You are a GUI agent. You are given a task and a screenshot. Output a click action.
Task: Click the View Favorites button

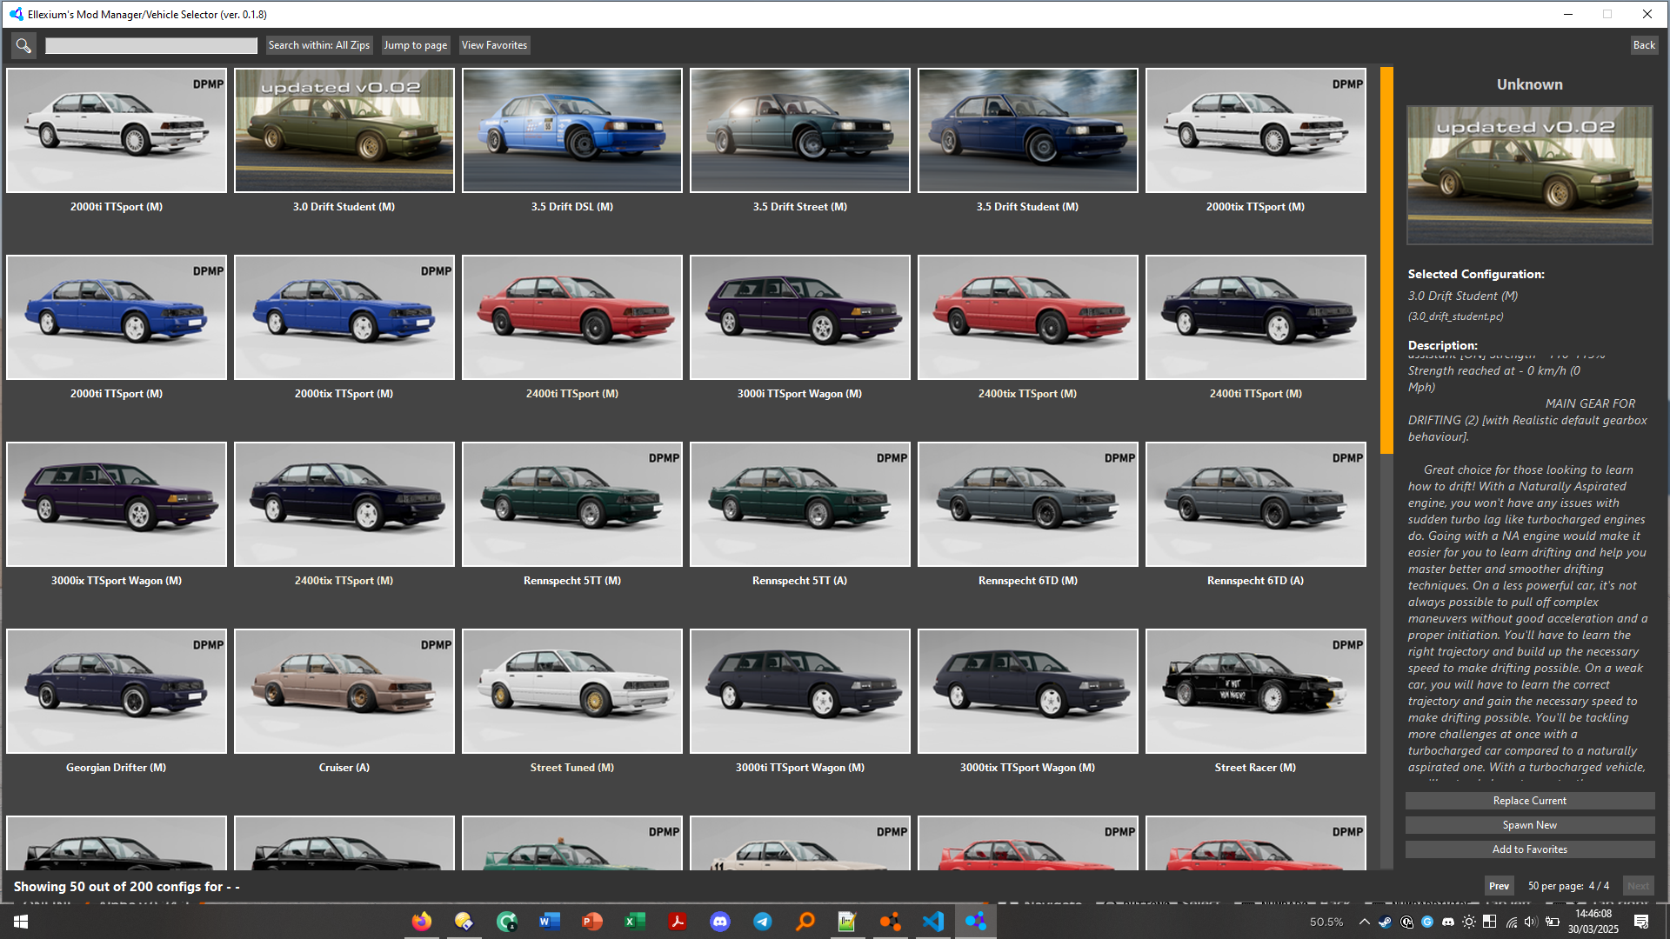pos(494,45)
